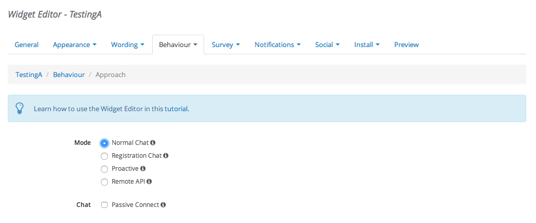The height and width of the screenshot is (223, 536).
Task: Click info icon next to Passive Connect
Action: [x=164, y=204]
